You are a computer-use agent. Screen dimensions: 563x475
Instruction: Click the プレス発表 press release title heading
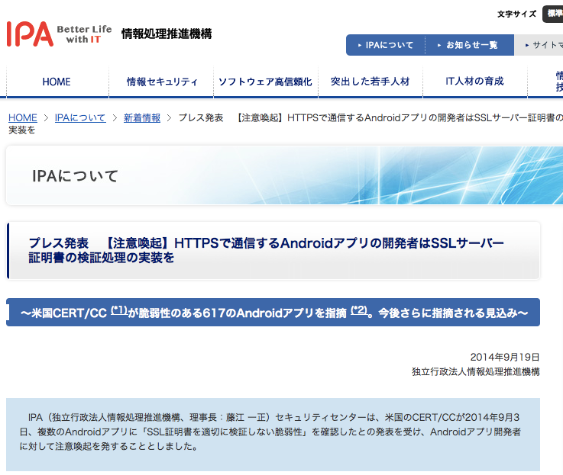click(266, 250)
